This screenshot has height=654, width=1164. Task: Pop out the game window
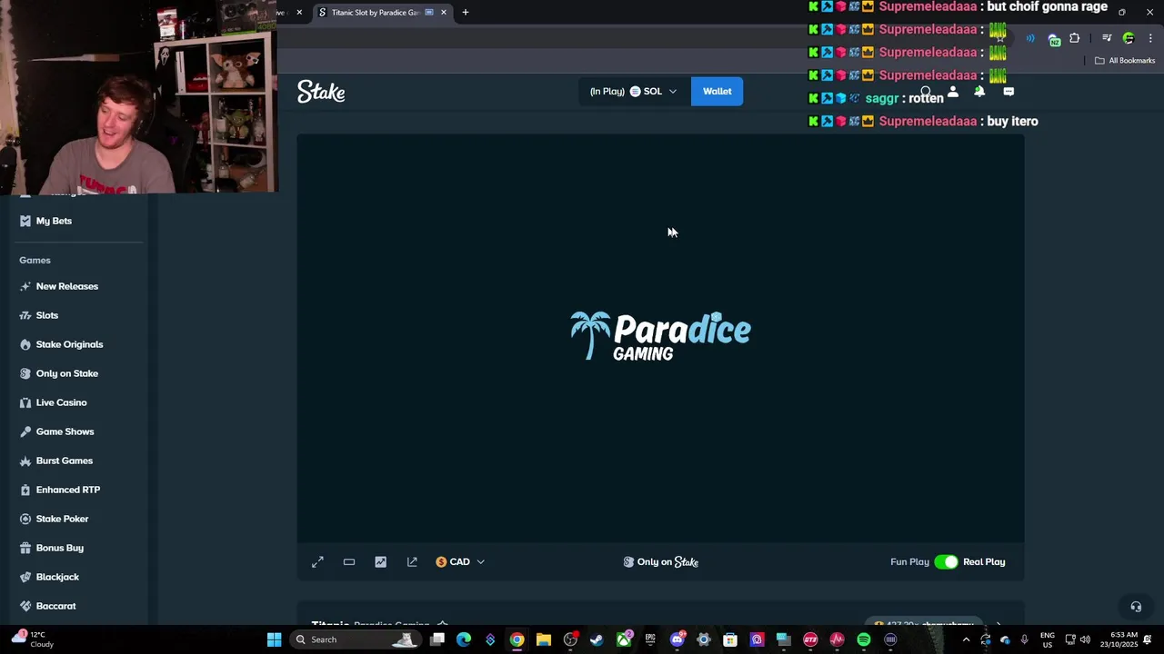pos(412,562)
